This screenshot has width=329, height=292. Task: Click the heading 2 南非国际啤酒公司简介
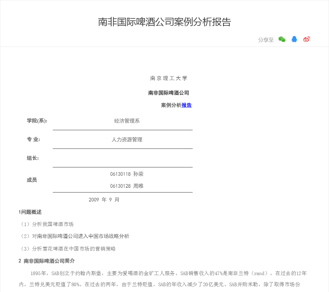pos(46,261)
